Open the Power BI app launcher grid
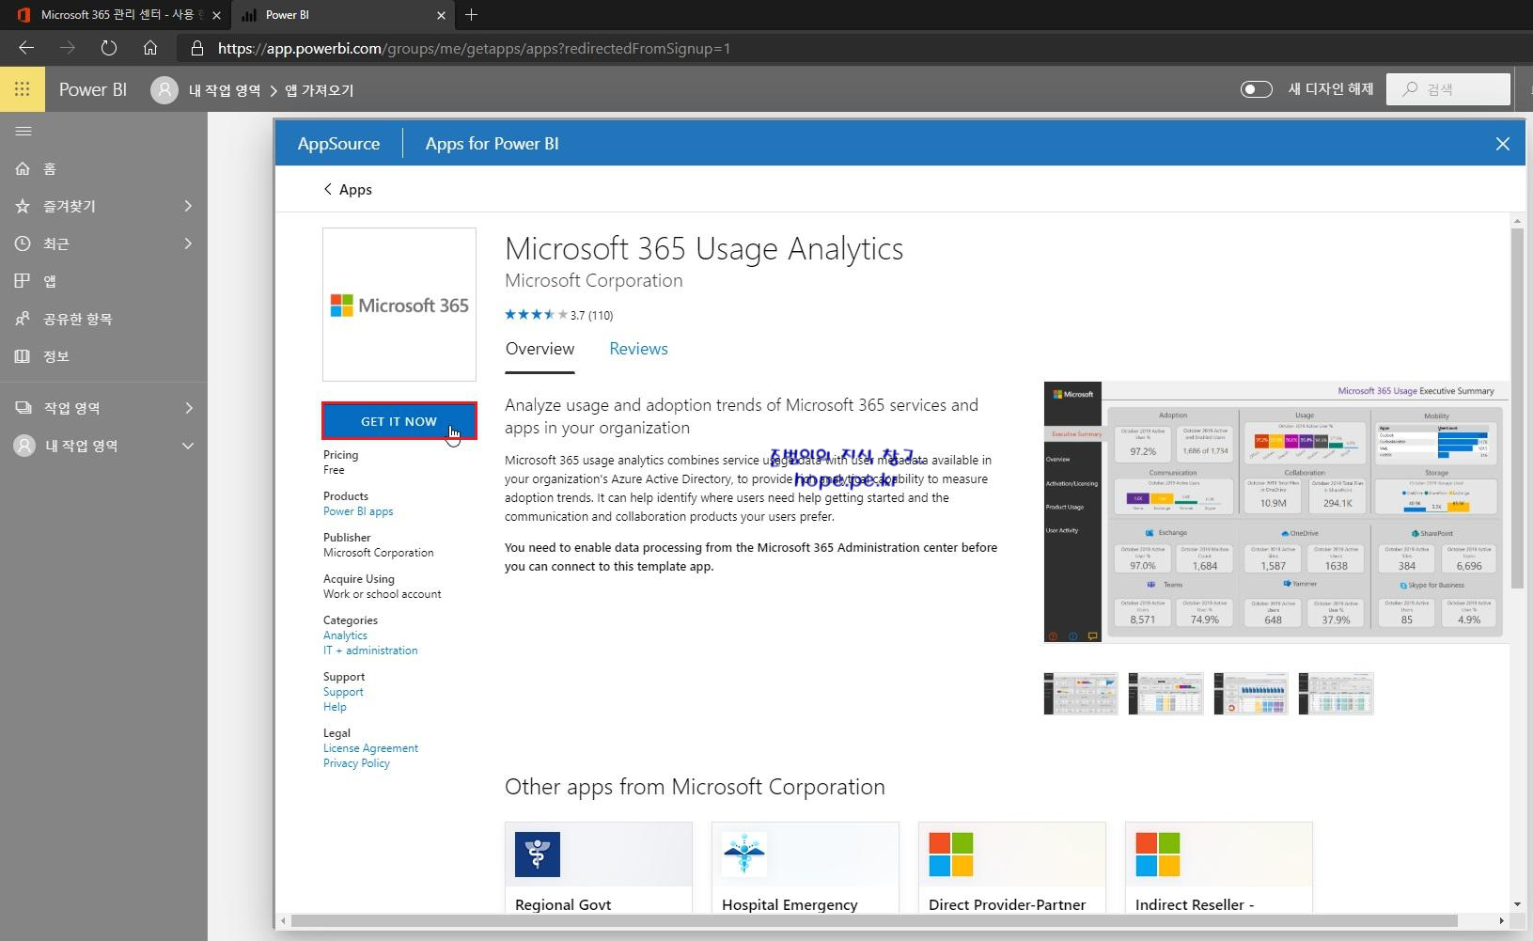 coord(23,89)
